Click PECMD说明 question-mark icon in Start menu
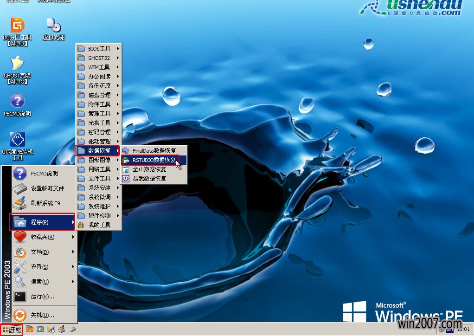 pyautogui.click(x=20, y=174)
